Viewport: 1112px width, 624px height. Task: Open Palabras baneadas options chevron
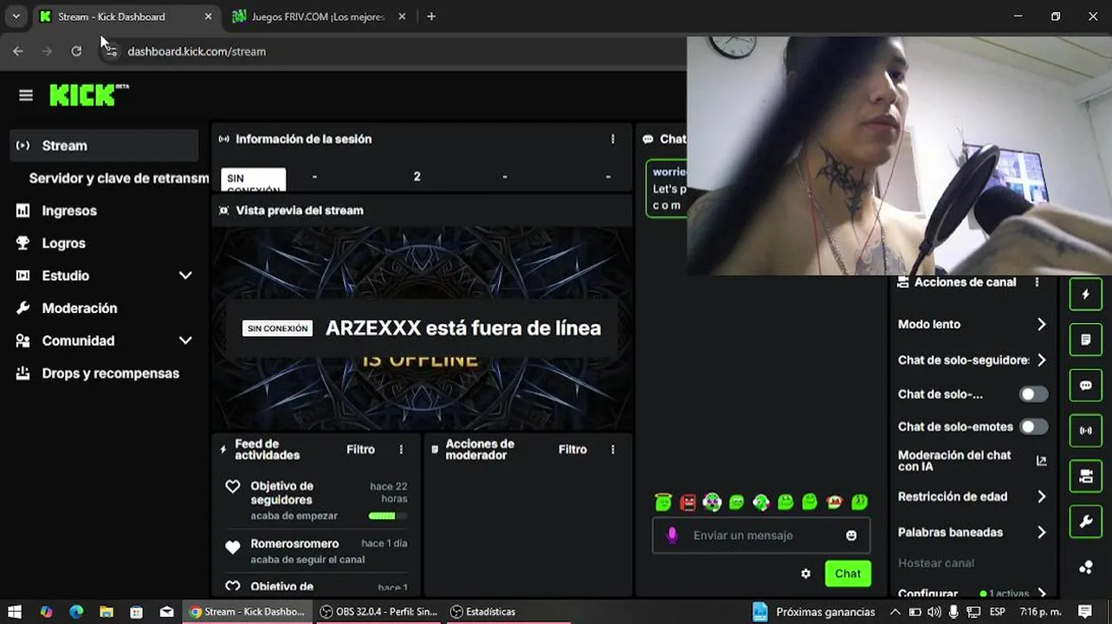pos(1041,532)
